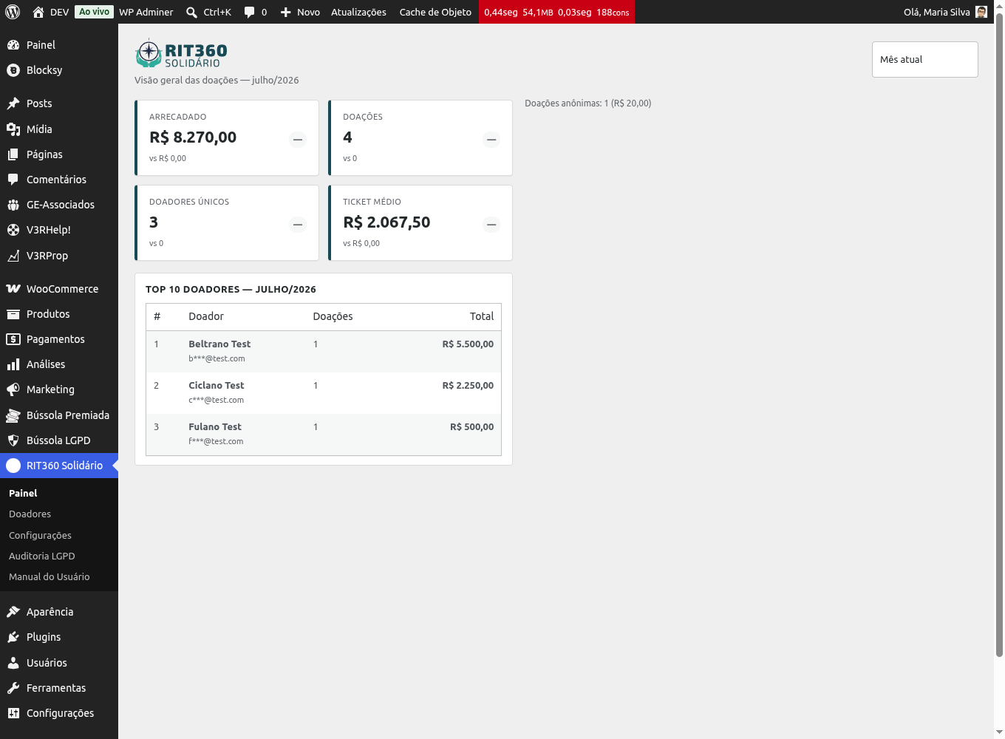The height and width of the screenshot is (739, 1005).
Task: Click the R$ 2.250,00 total cell
Action: pyautogui.click(x=468, y=386)
